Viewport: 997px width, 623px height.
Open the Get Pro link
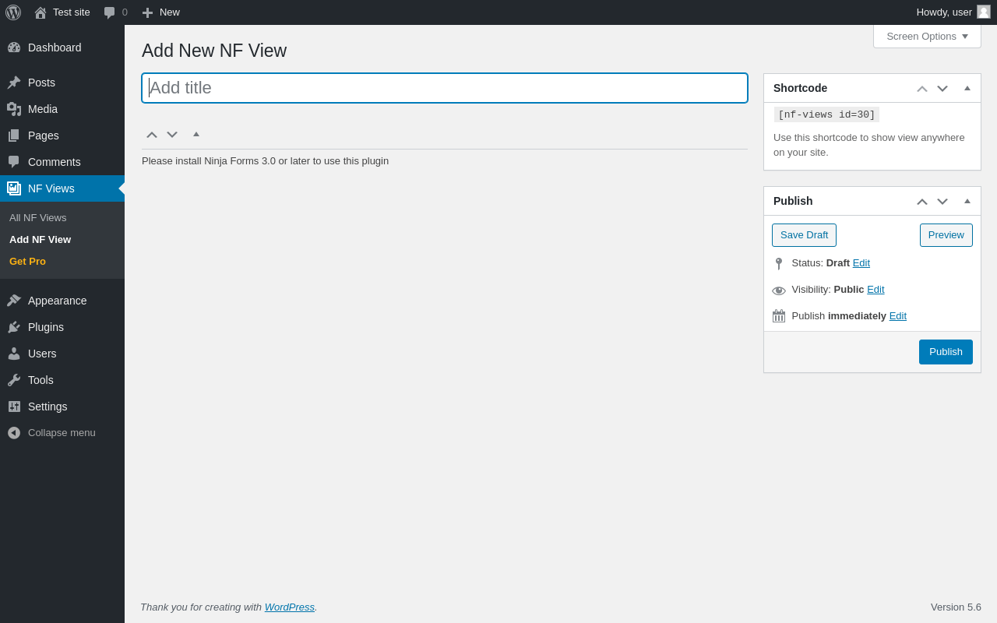(x=27, y=262)
